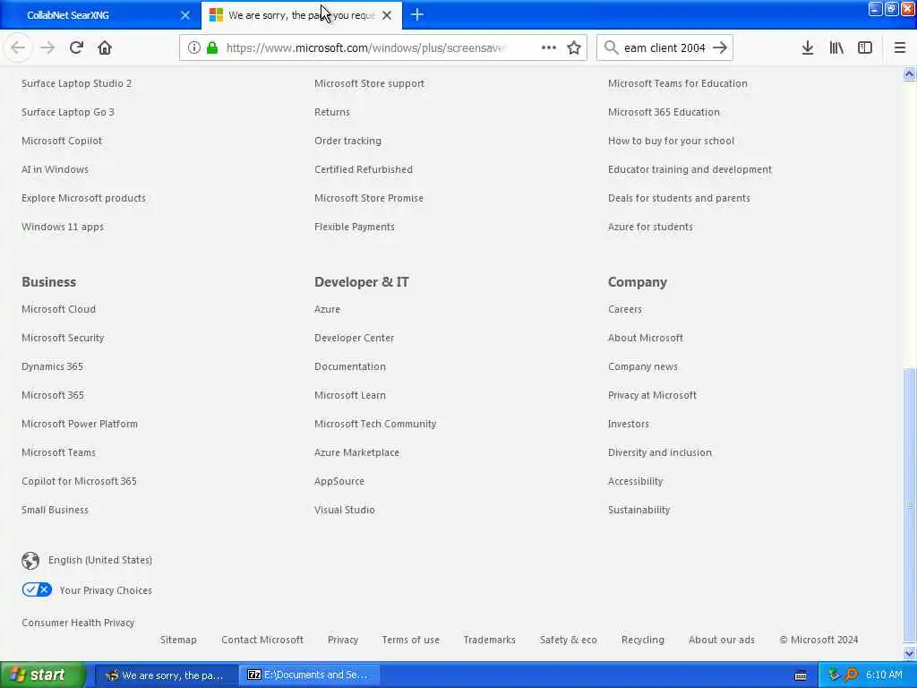Viewport: 917px width, 688px height.
Task: Click the first system tray icon beside the magnifier
Action: click(x=834, y=675)
